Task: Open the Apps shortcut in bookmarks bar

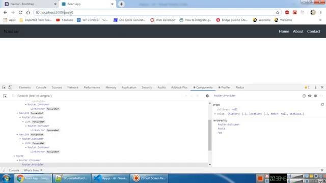Action: pyautogui.click(x=10, y=20)
